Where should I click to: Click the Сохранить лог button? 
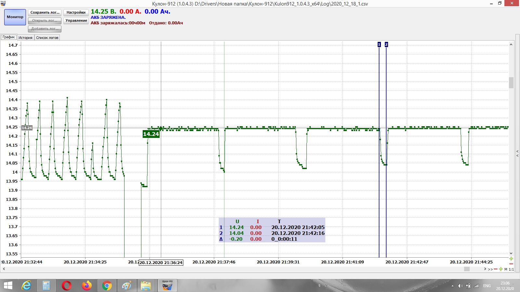click(45, 12)
